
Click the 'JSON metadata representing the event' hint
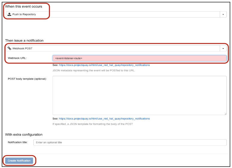94,70
